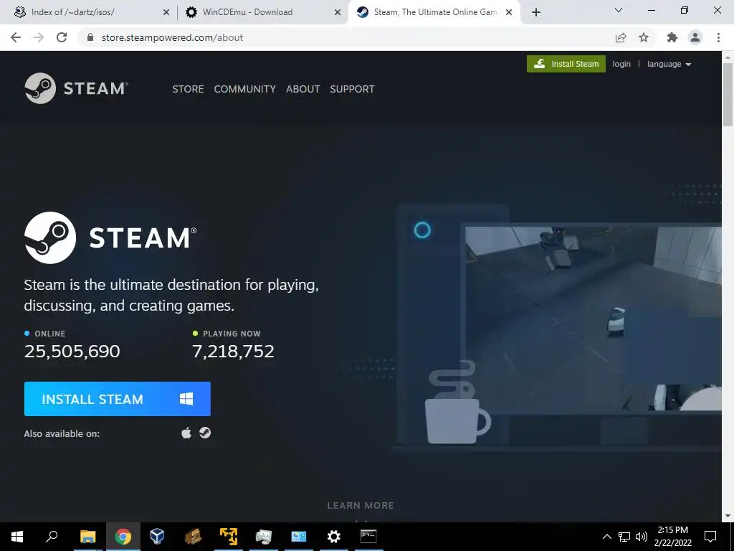
Task: Click the Apple macOS icon under Also available on
Action: point(186,433)
